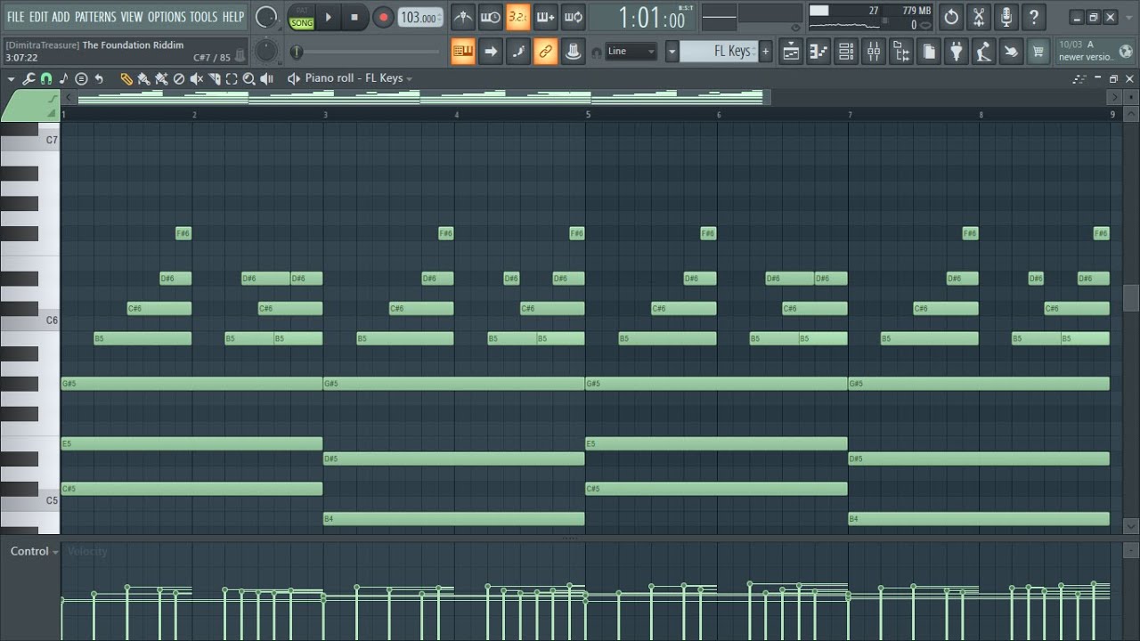Click the tempo field showing 103.000
The width and height of the screenshot is (1140, 641).
coord(420,17)
